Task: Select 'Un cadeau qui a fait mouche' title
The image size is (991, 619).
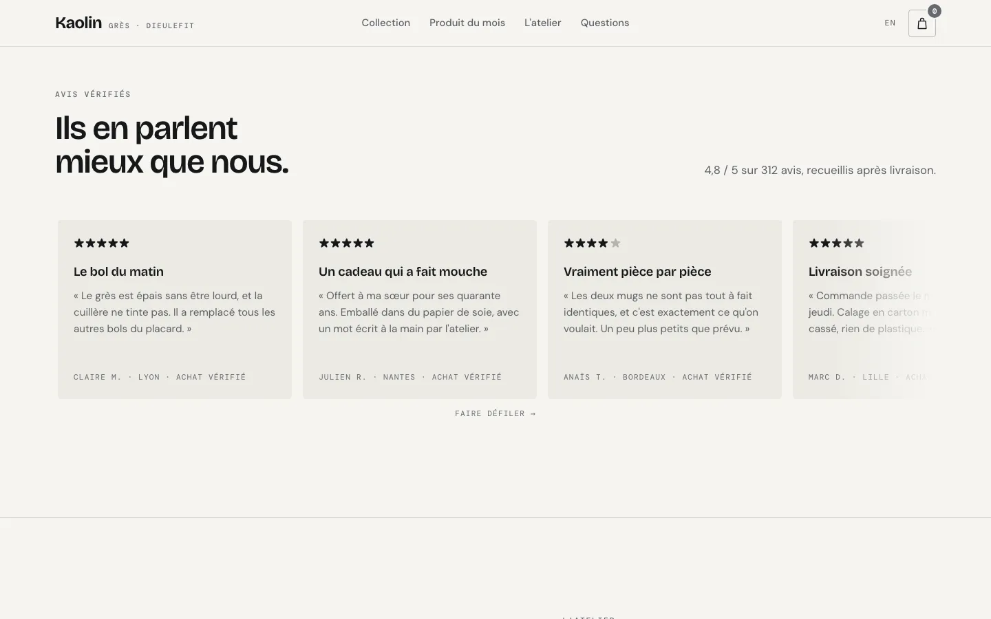Action: (403, 272)
